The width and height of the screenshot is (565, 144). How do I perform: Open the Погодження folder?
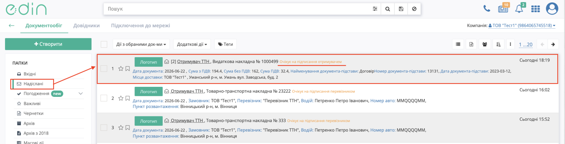(36, 94)
